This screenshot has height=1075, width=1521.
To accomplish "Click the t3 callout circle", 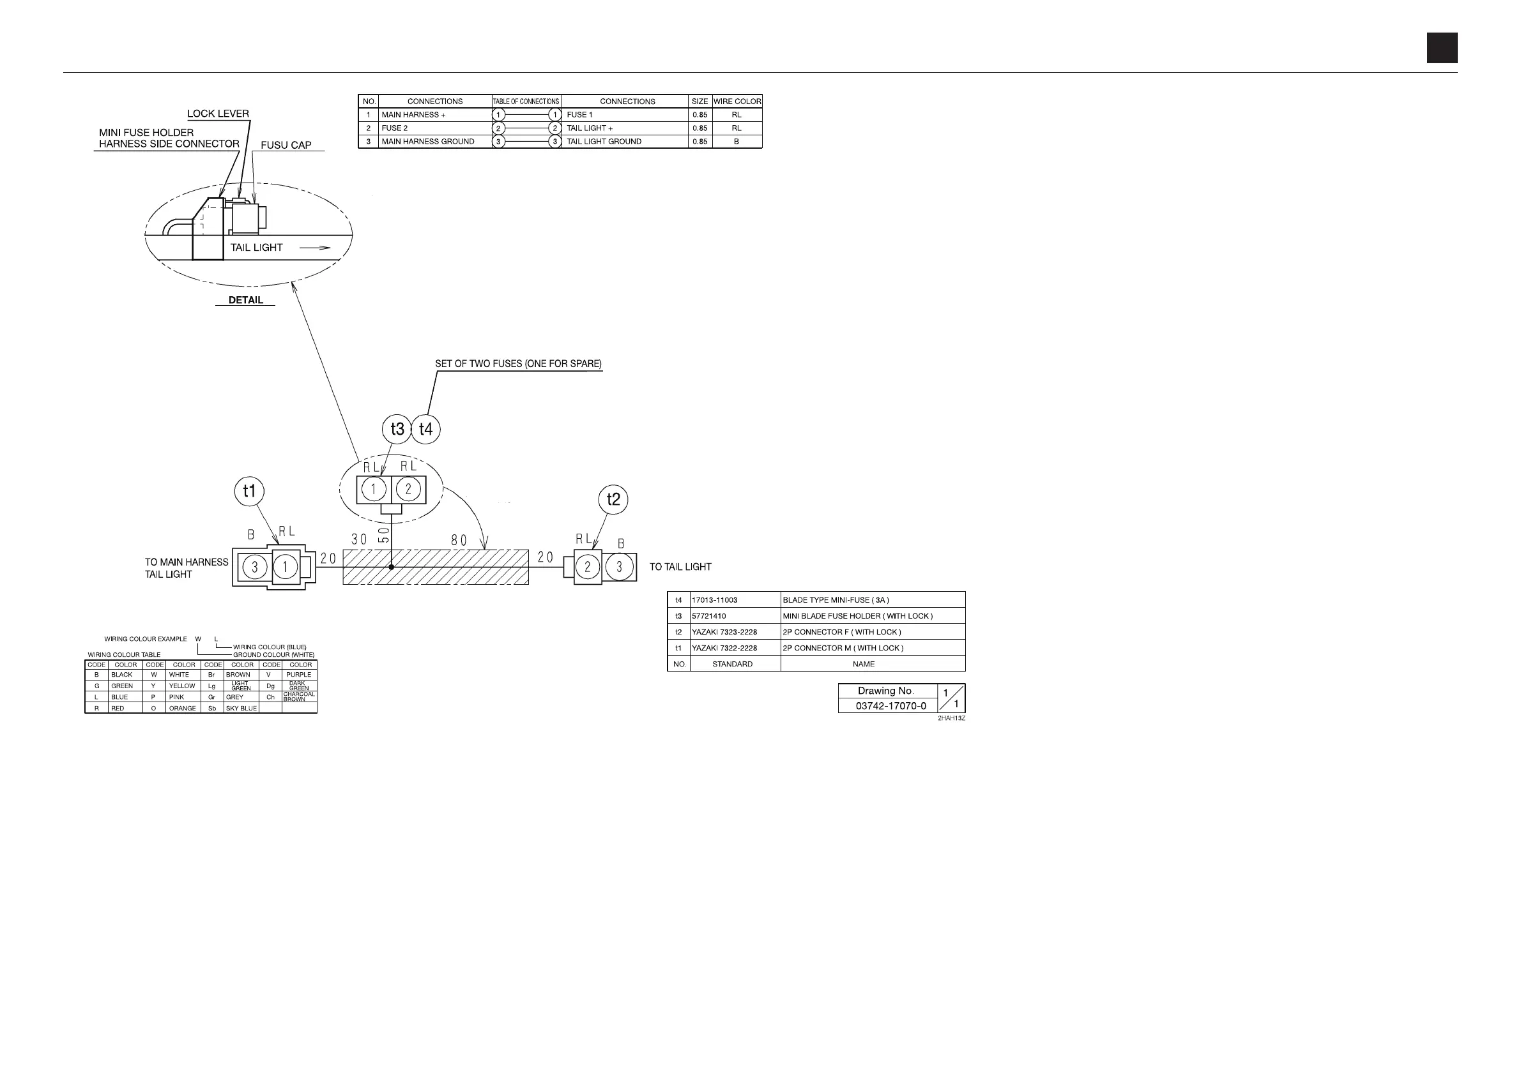I will [397, 429].
